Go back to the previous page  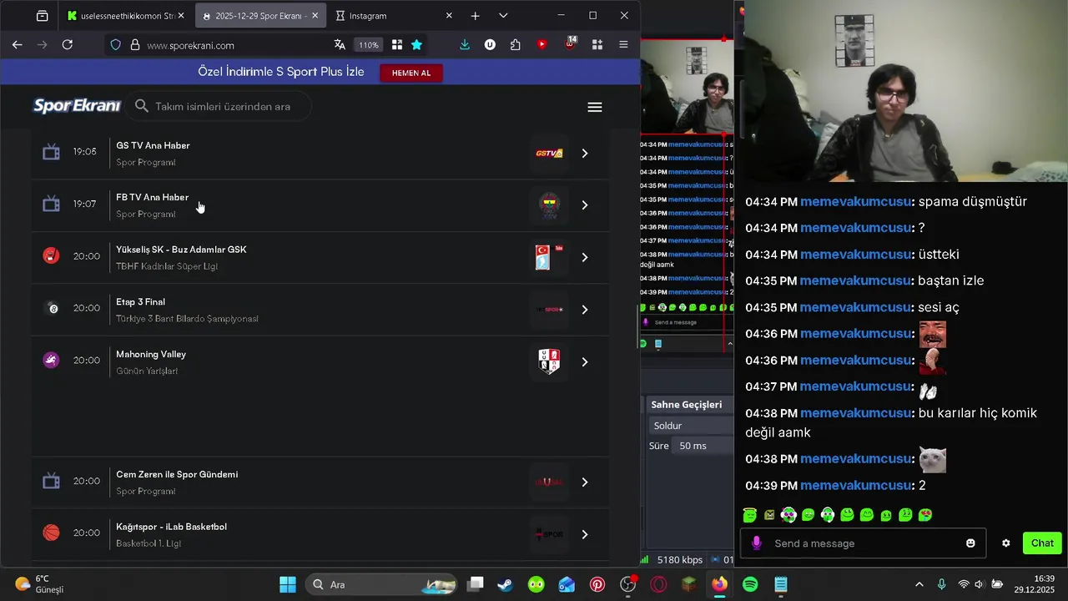click(17, 45)
